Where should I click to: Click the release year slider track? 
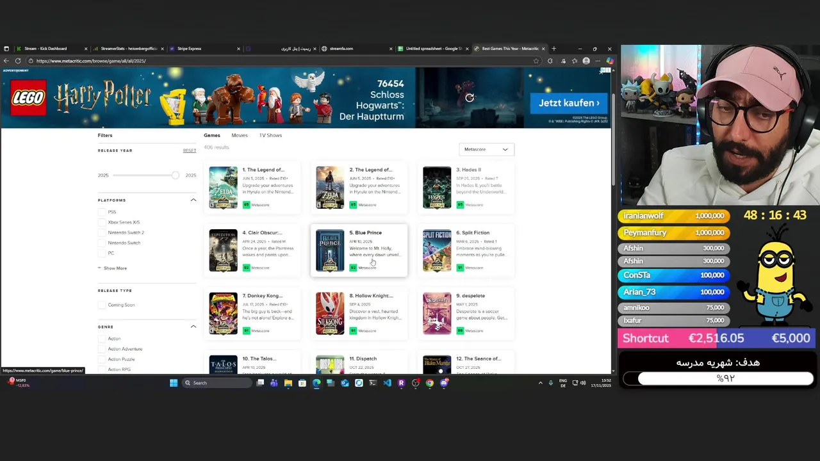[x=142, y=175]
